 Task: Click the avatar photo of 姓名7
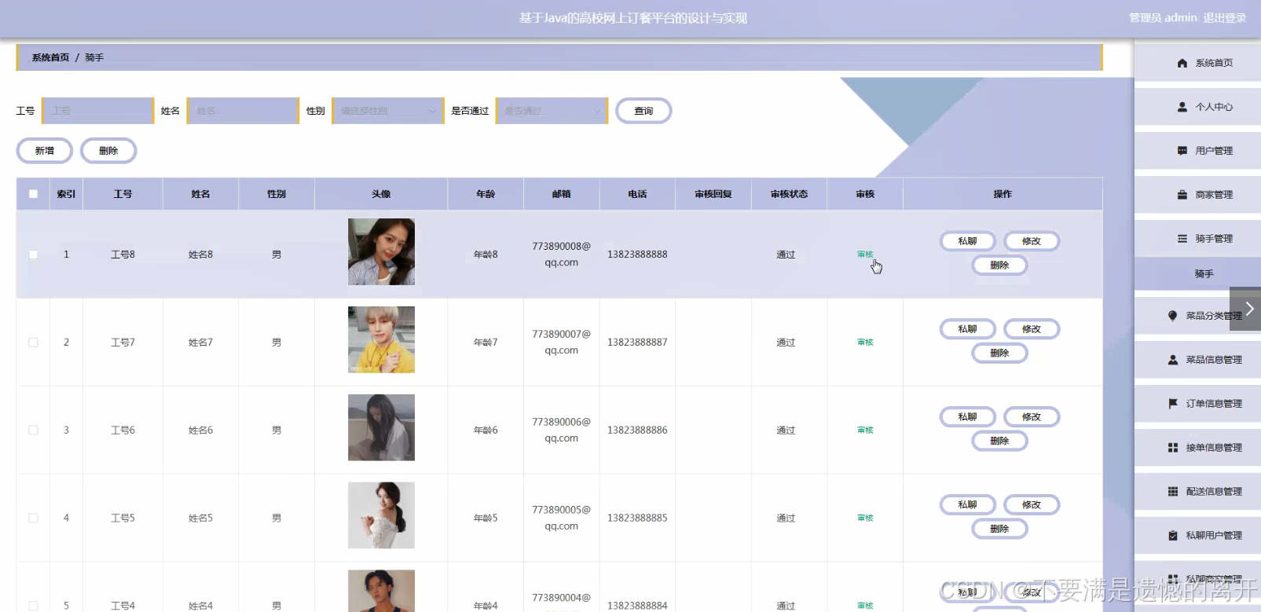pos(381,339)
